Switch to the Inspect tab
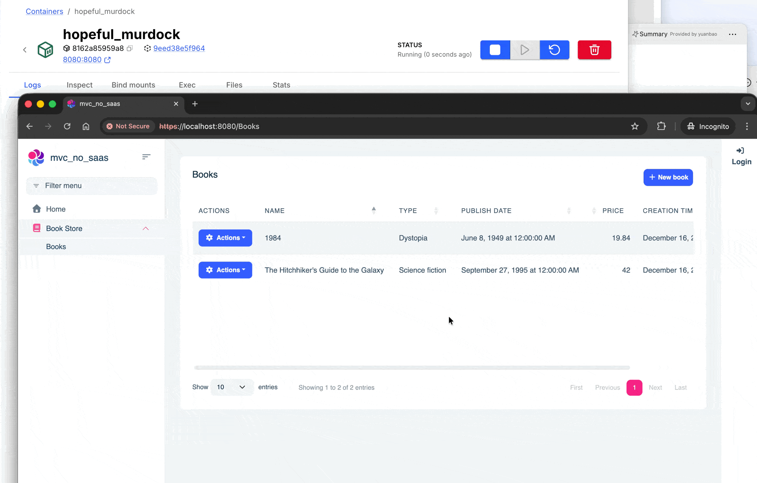This screenshot has height=483, width=757. (79, 85)
